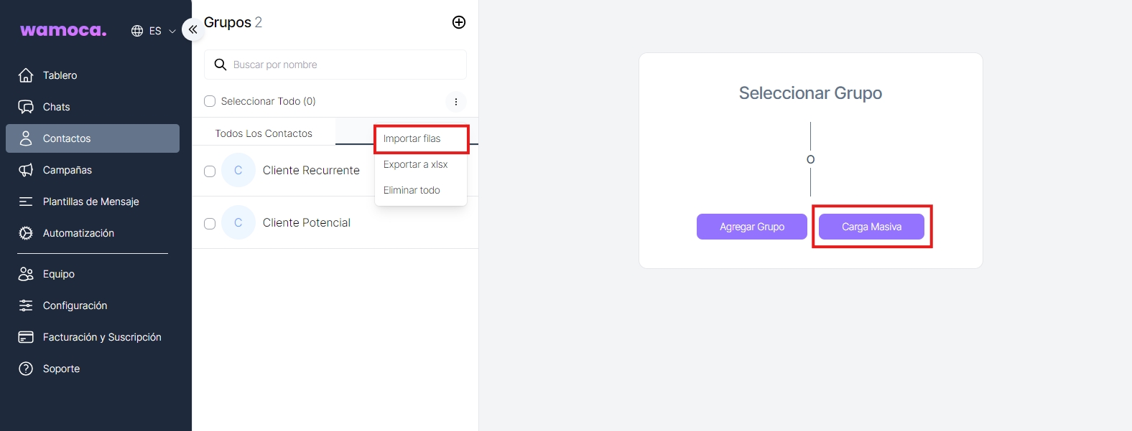Toggle the Seleccionar Todo checkbox
The image size is (1132, 431).
(x=210, y=101)
